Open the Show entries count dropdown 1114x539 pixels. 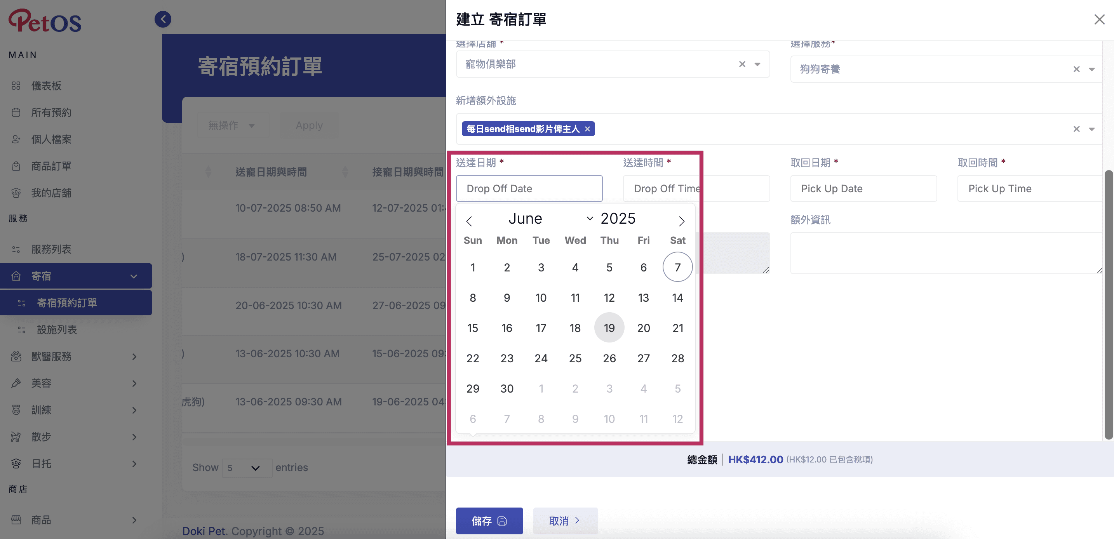(x=247, y=468)
